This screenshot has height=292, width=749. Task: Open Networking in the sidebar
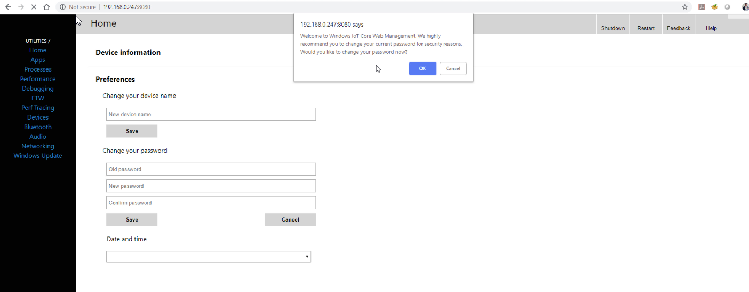coord(38,146)
